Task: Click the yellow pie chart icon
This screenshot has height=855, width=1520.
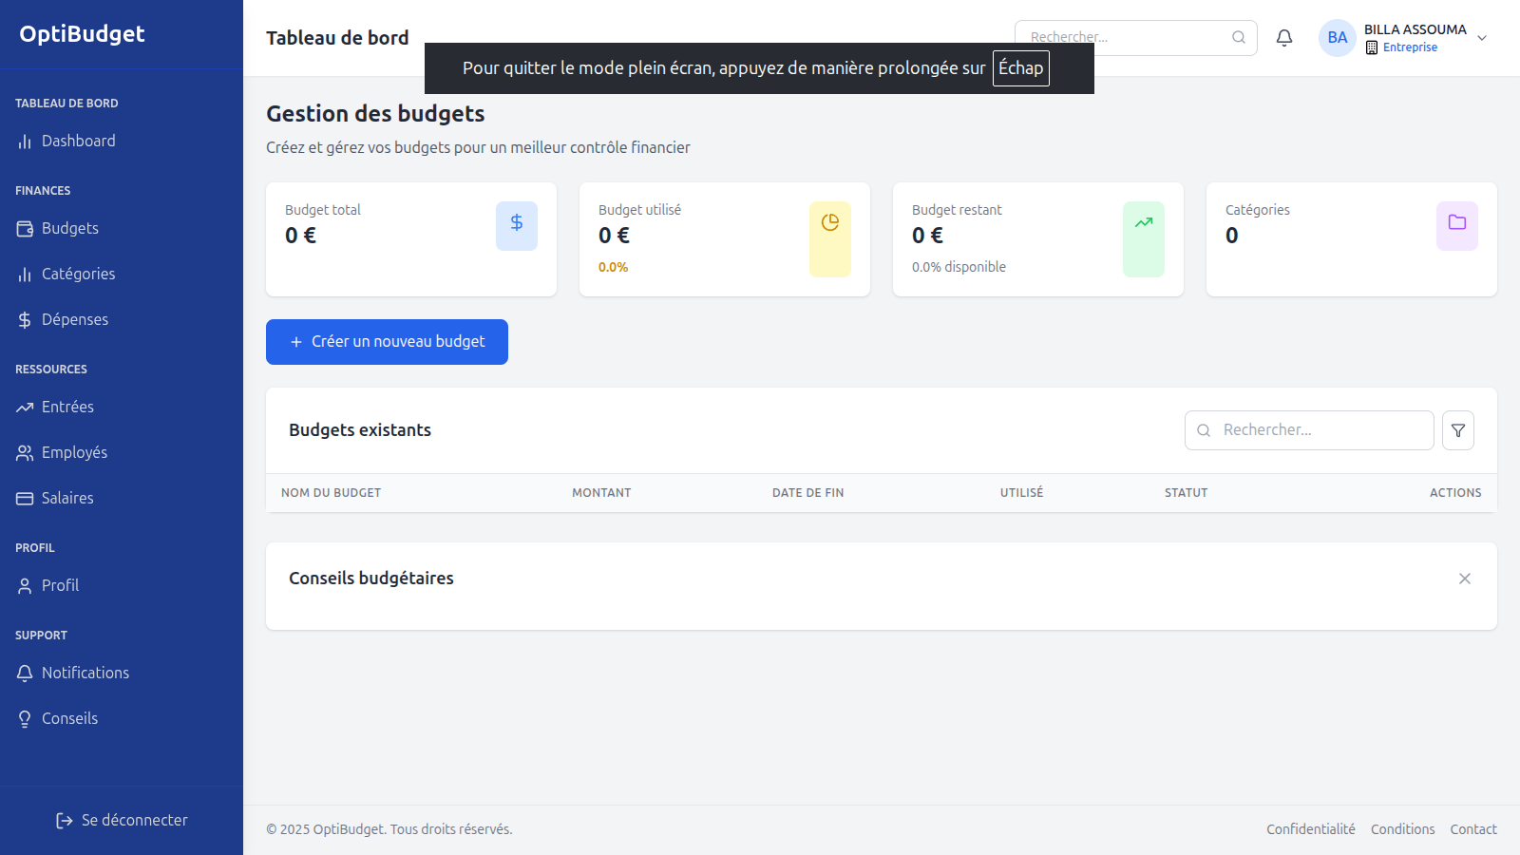Action: [830, 223]
